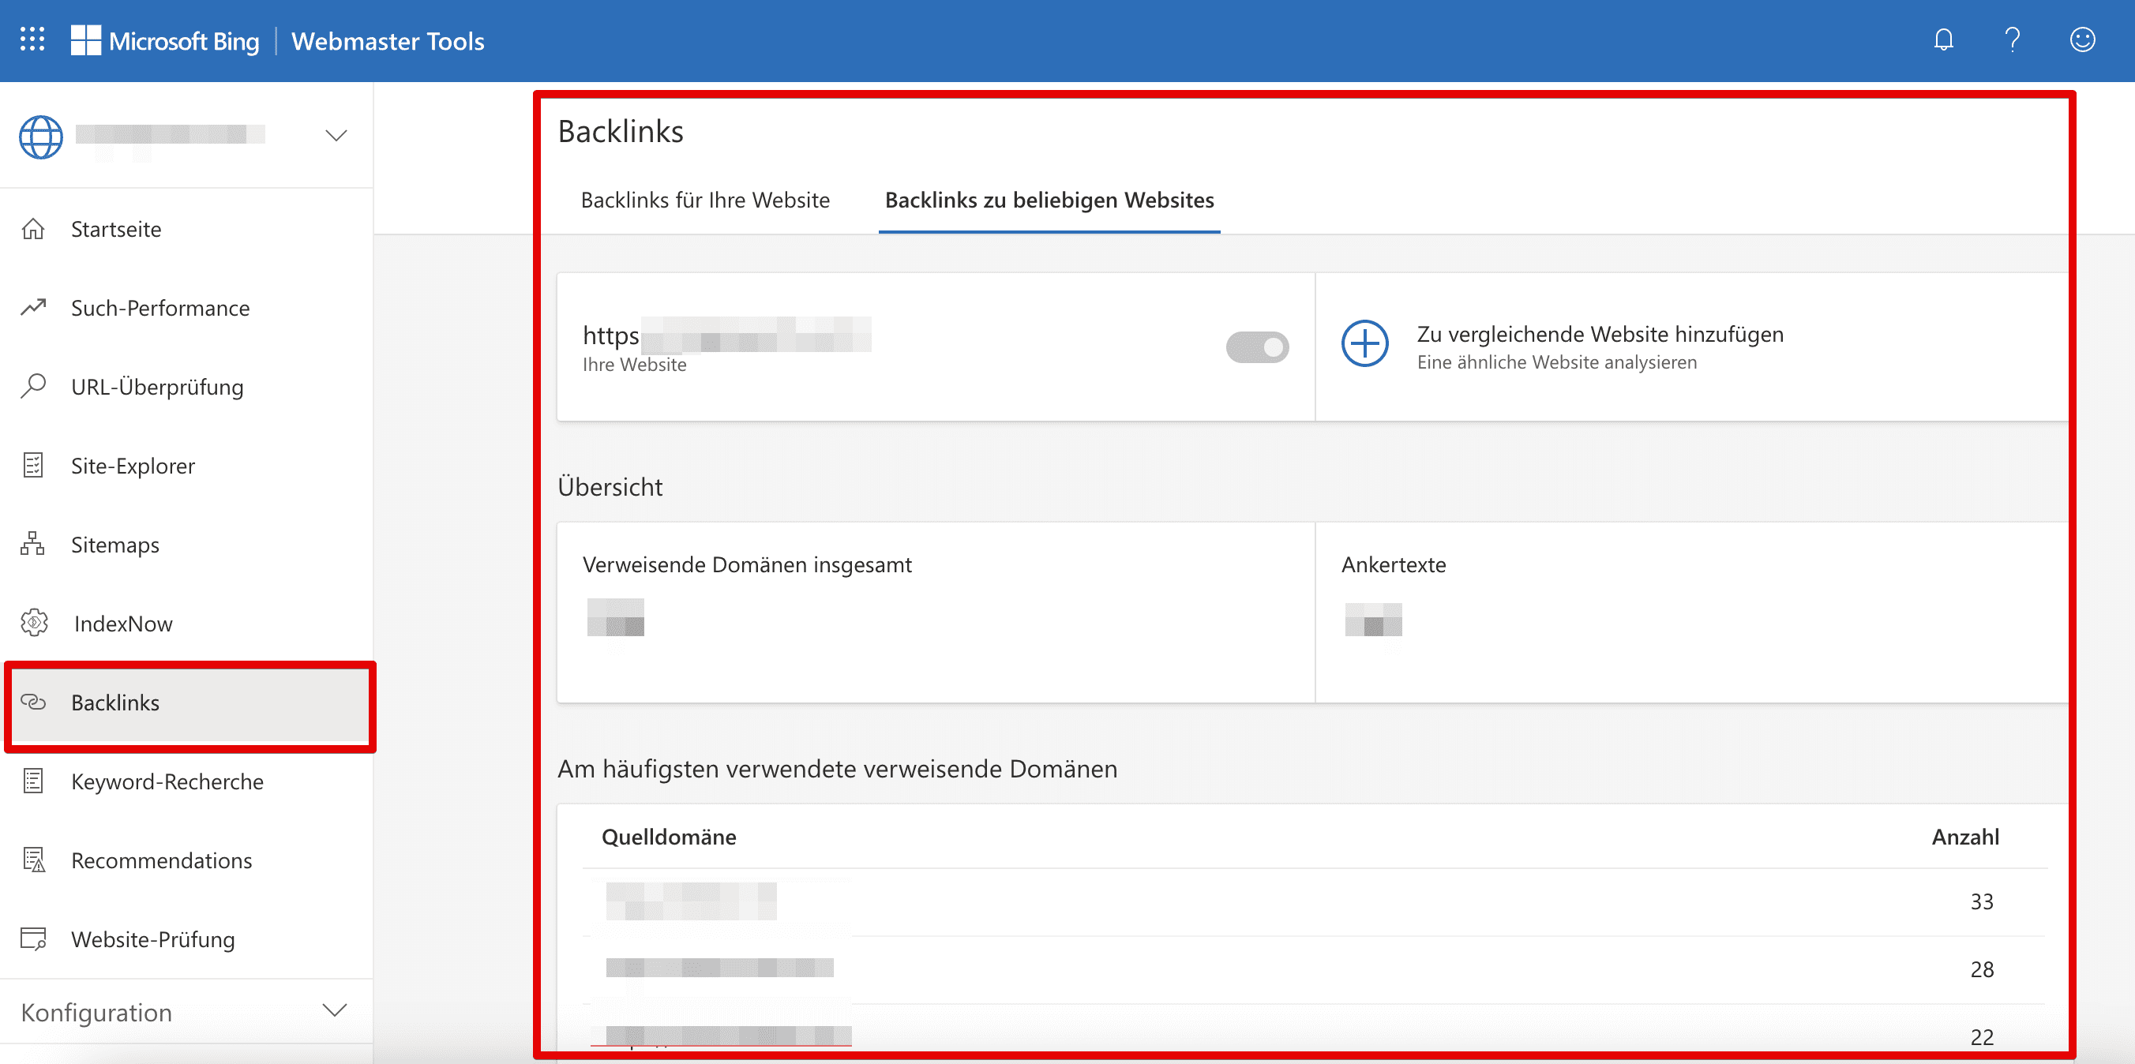Click the Backlinks page heading
Image resolution: width=2135 pixels, height=1064 pixels.
pos(620,131)
